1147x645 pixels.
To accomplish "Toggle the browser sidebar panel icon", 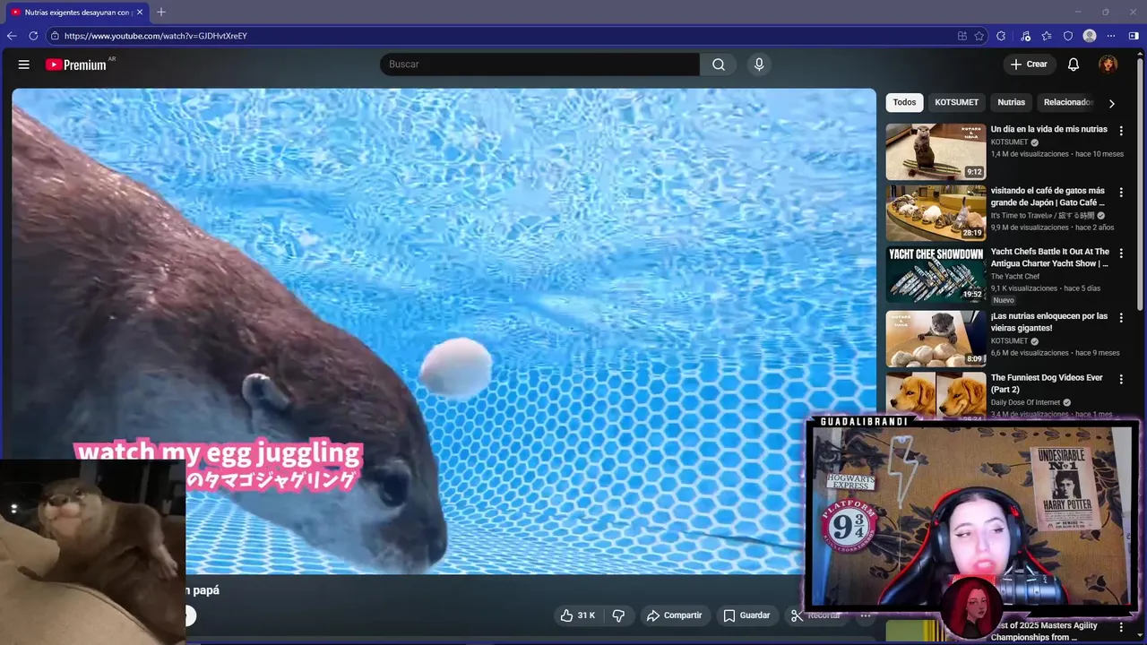I will pyautogui.click(x=1134, y=36).
